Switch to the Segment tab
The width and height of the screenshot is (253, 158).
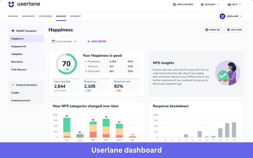(x=75, y=16)
